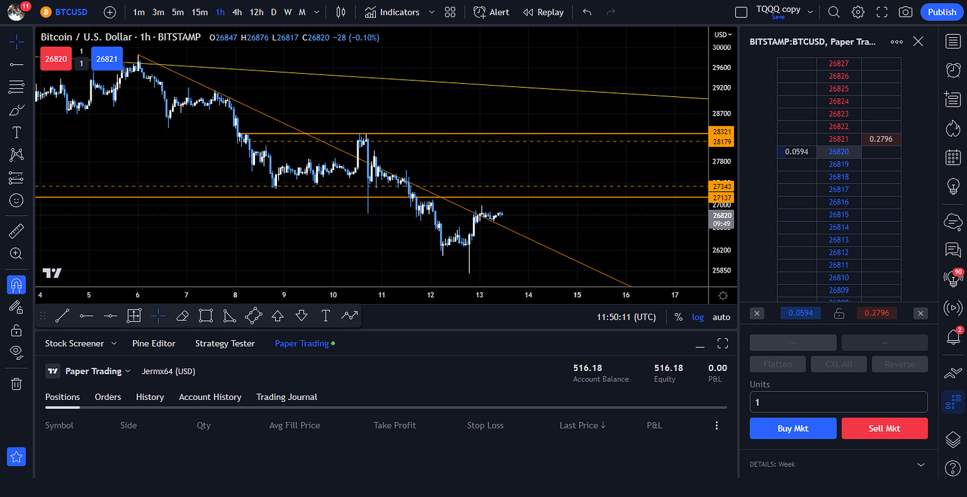Activate the zoom in tool
This screenshot has height=497, width=967.
[x=17, y=253]
